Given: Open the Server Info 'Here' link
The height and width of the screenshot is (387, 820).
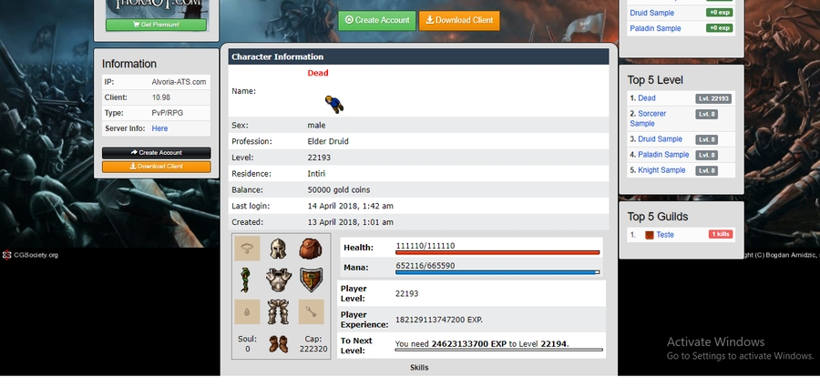Looking at the screenshot, I should pyautogui.click(x=159, y=129).
